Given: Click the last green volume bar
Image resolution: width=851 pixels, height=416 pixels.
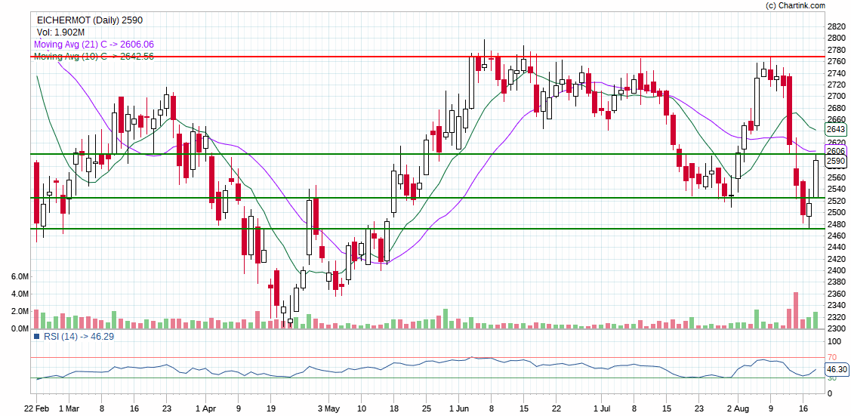Looking at the screenshot, I should pyautogui.click(x=816, y=320).
